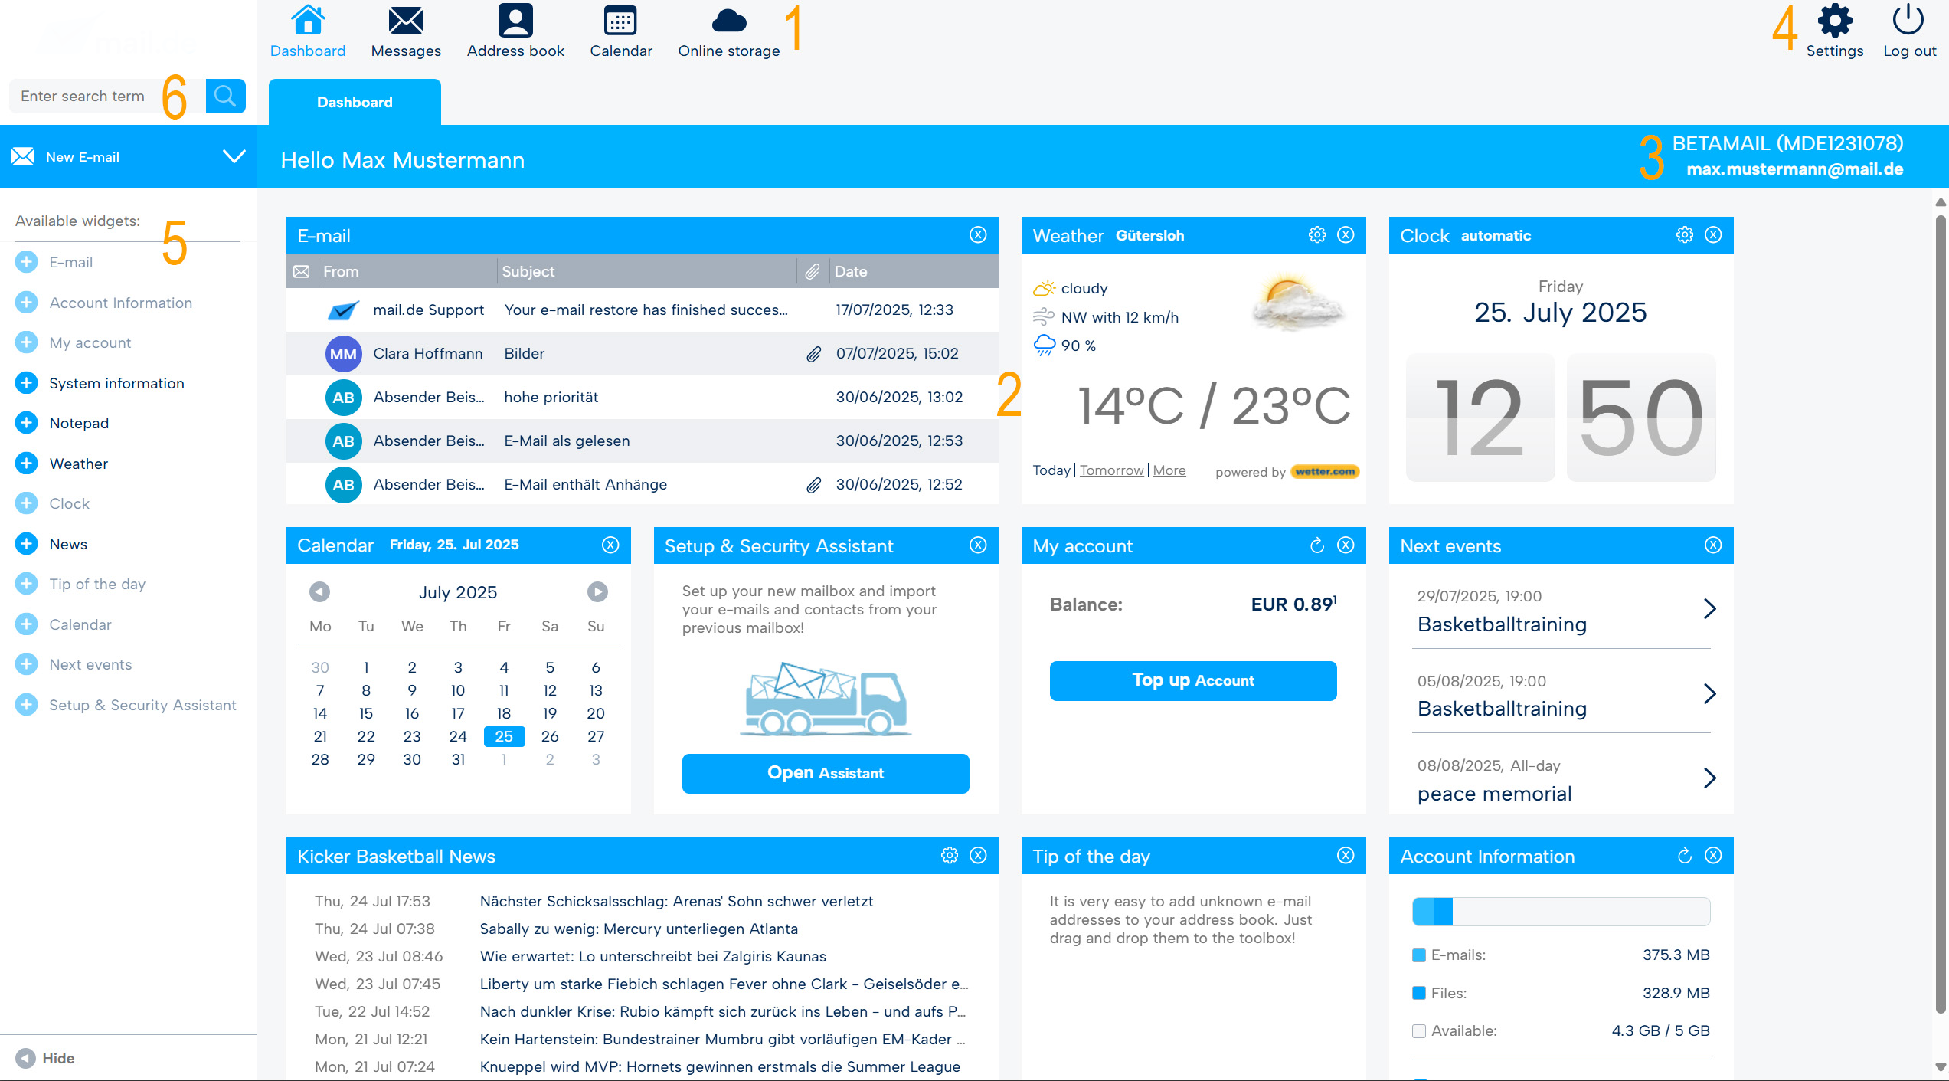
Task: Open news 'Sabally zu wenig: Mercury unterliegen Atlanta'
Action: pos(639,929)
